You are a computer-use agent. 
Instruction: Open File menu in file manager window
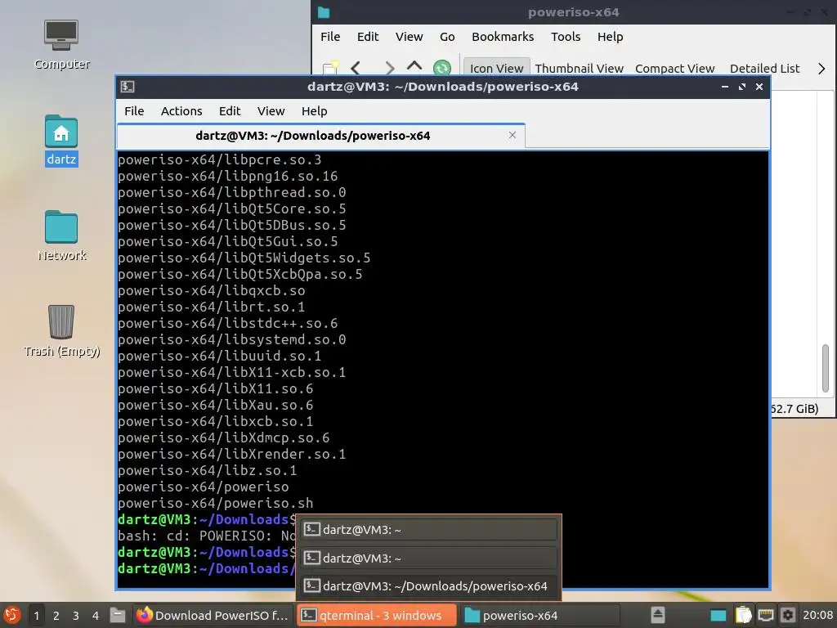click(x=330, y=37)
